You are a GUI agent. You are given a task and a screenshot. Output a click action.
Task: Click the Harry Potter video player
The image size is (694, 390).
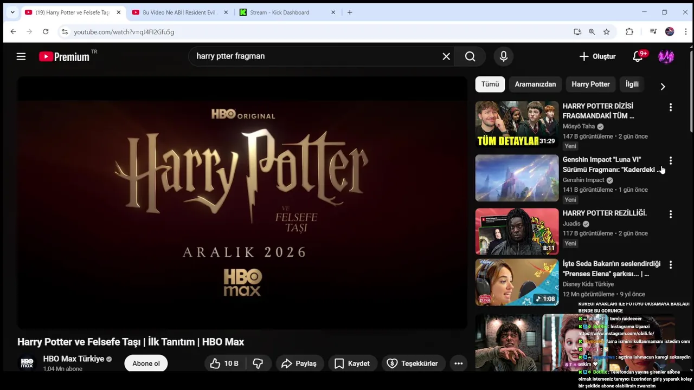coord(242,203)
